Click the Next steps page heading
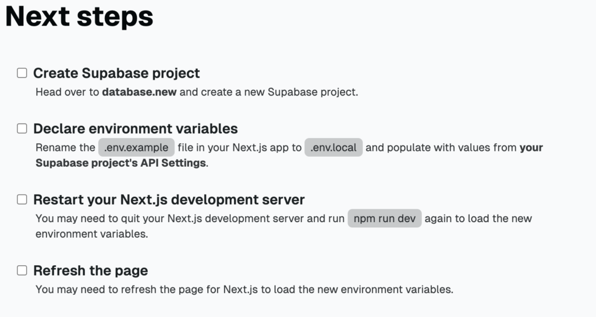Image resolution: width=596 pixels, height=317 pixels. 79,17
